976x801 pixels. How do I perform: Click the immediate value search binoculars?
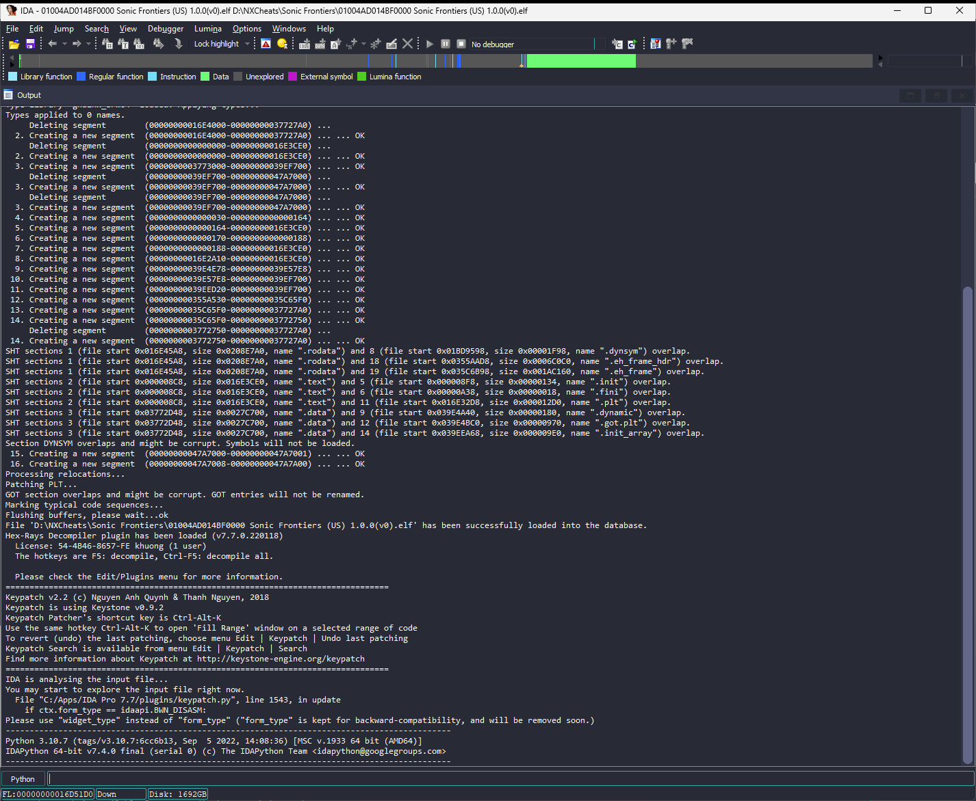(x=107, y=44)
